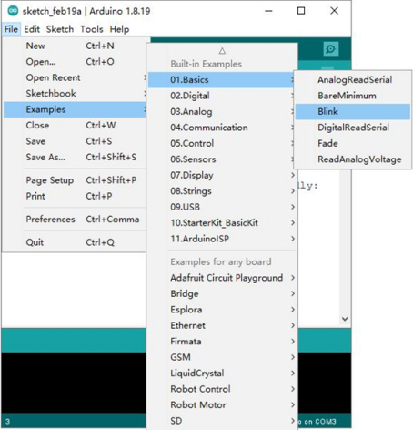Choose Open... from the File menu
This screenshot has width=413, height=430.
[75, 62]
